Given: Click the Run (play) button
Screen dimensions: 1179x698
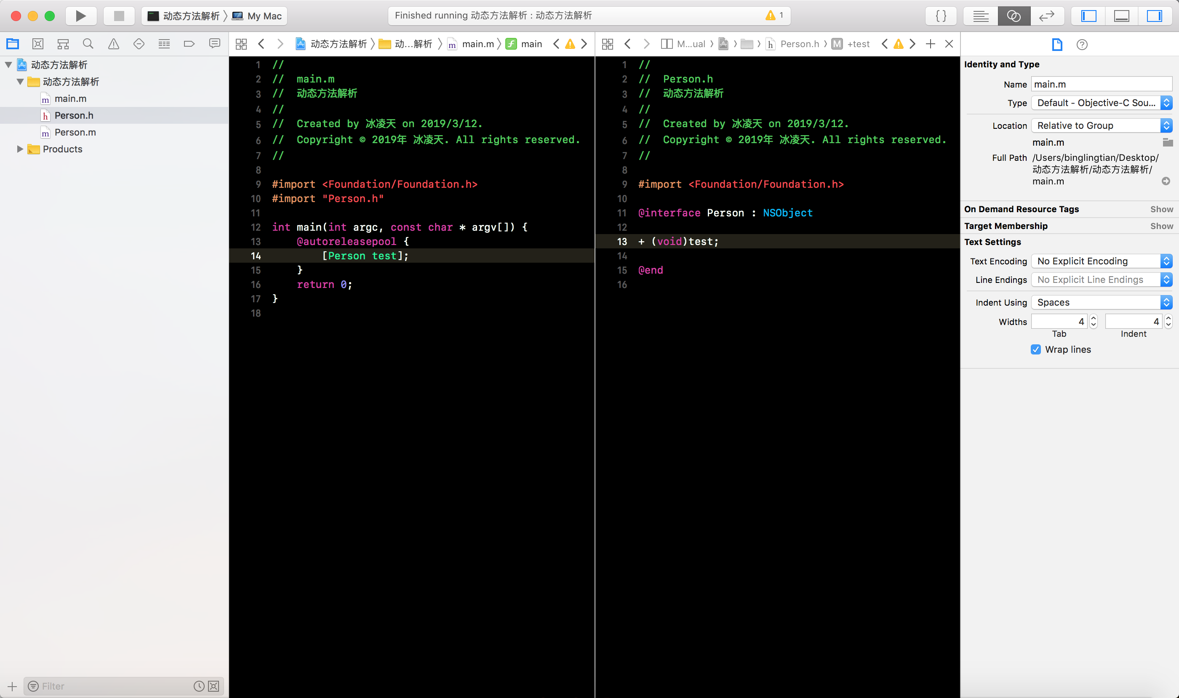Looking at the screenshot, I should [81, 16].
